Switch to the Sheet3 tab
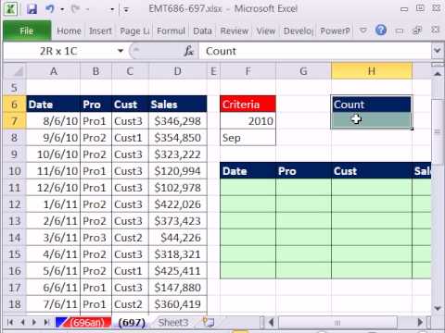The width and height of the screenshot is (445, 333). 173,323
